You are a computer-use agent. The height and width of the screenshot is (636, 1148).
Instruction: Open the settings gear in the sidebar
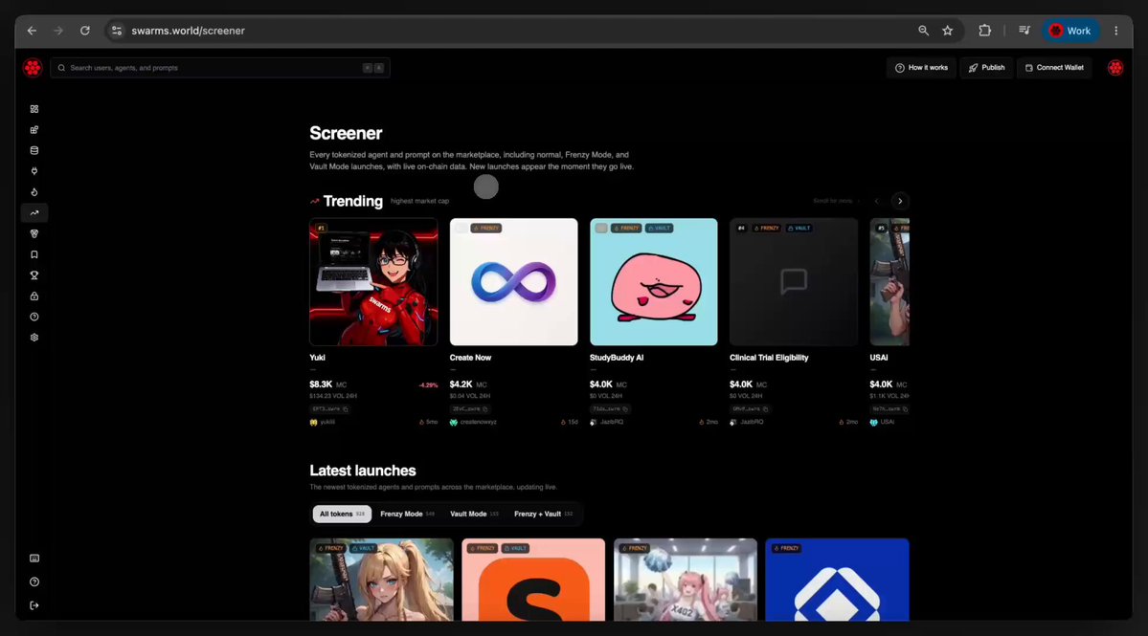(x=34, y=338)
